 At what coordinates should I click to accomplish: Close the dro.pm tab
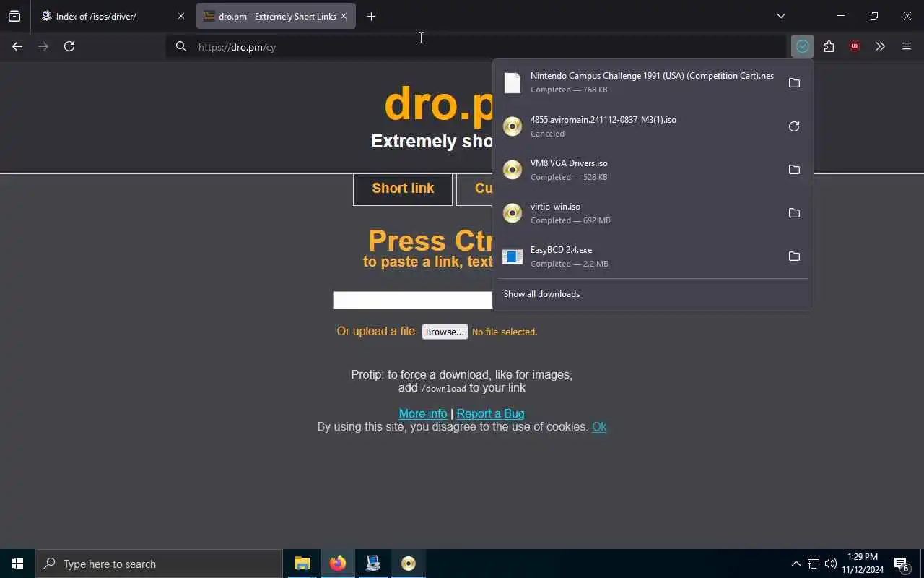[x=344, y=16]
